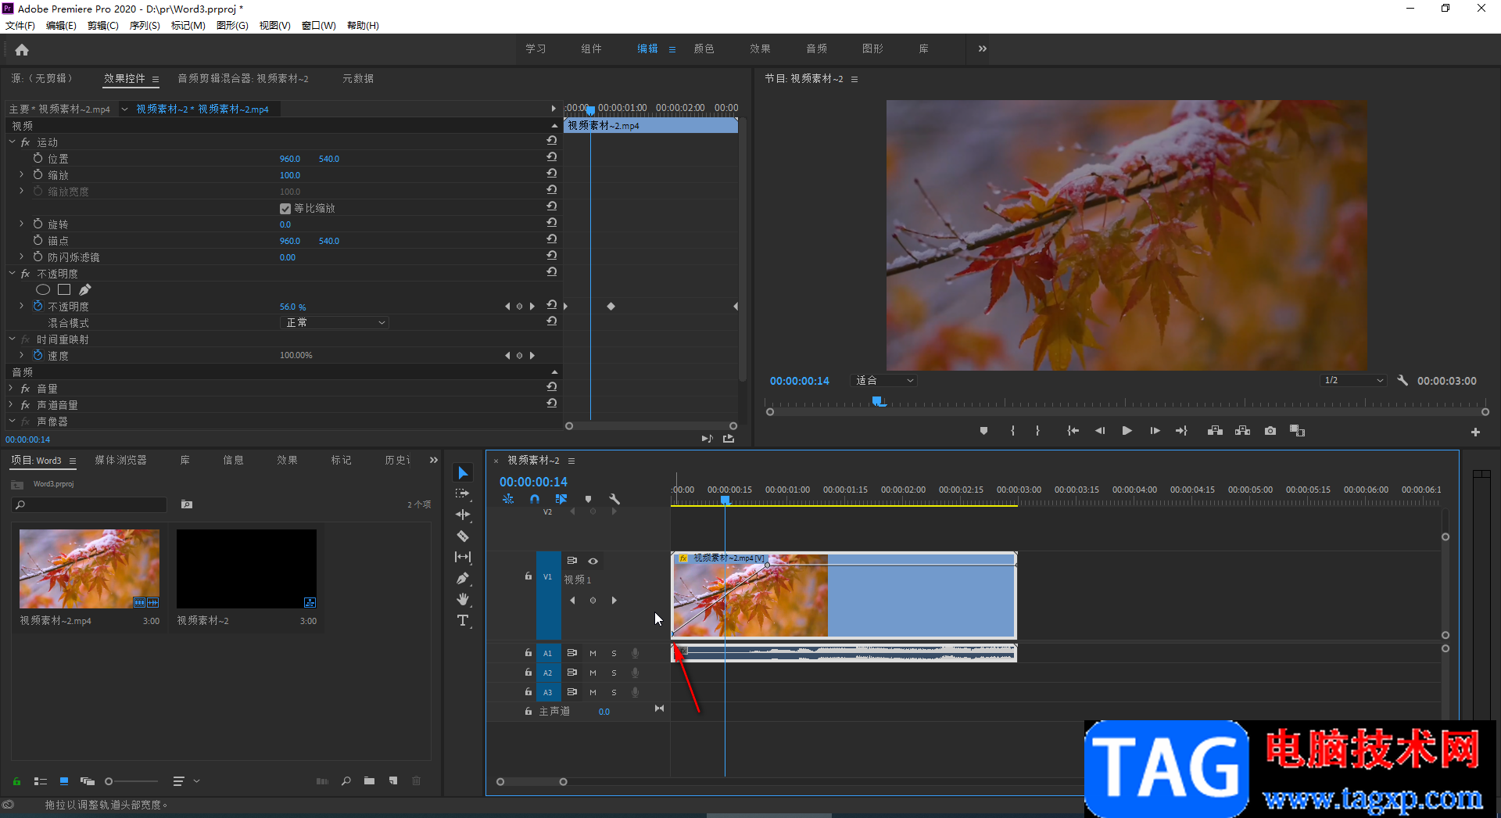This screenshot has width=1501, height=818.
Task: Mute audio track A1
Action: coord(593,653)
